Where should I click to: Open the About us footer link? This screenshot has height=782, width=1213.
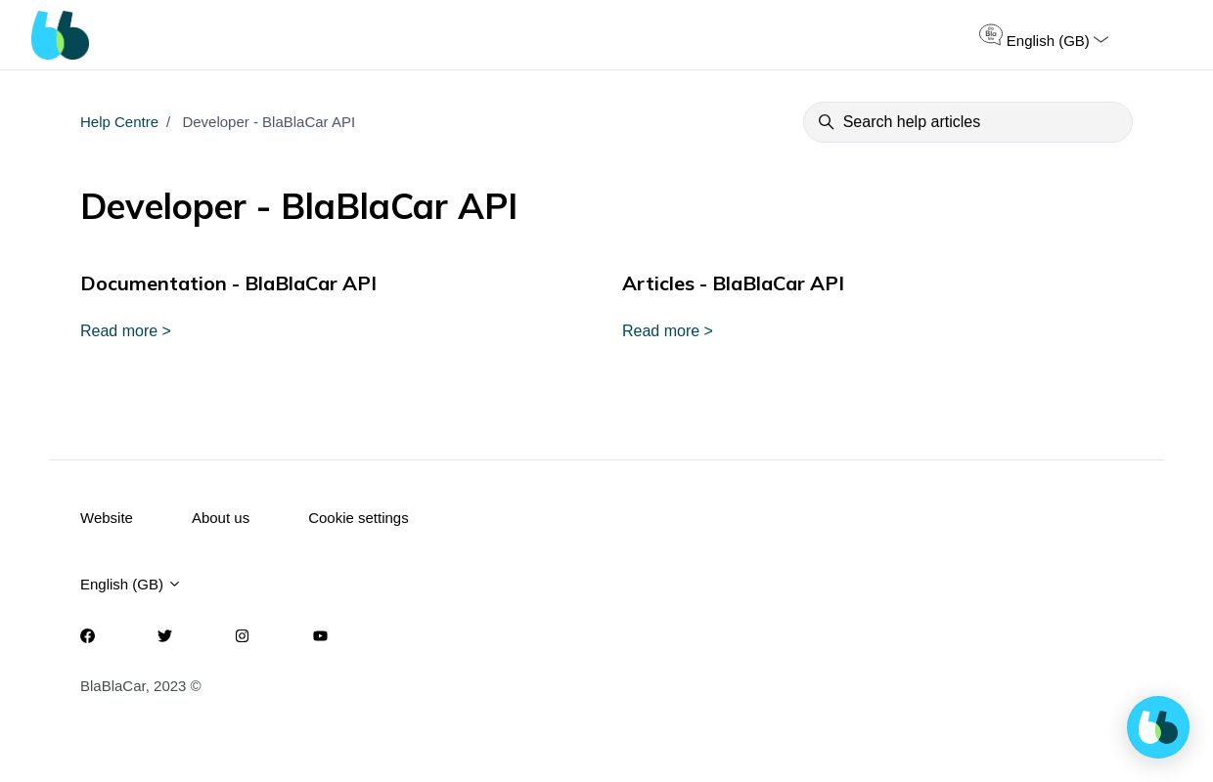pos(220,518)
